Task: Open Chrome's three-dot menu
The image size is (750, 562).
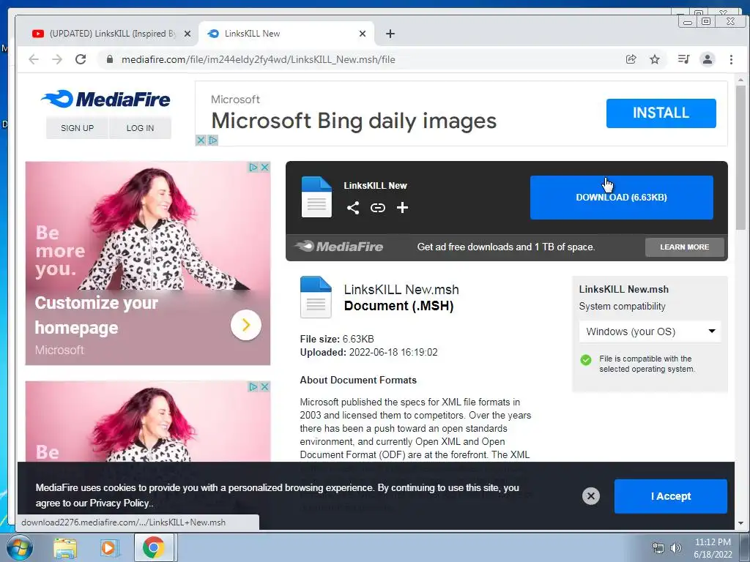Action: 731,59
